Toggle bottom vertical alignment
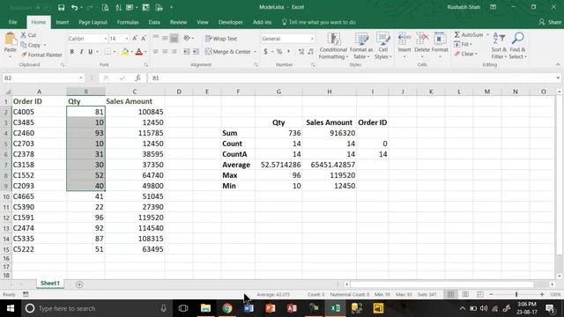The height and width of the screenshot is (317, 564). tap(174, 38)
